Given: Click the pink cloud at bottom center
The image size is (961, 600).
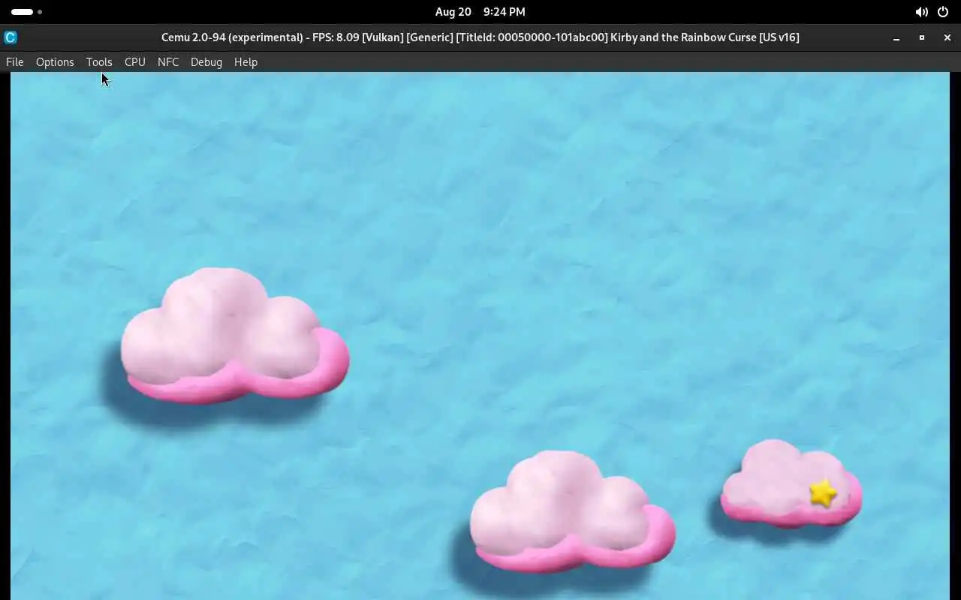Looking at the screenshot, I should click(572, 511).
